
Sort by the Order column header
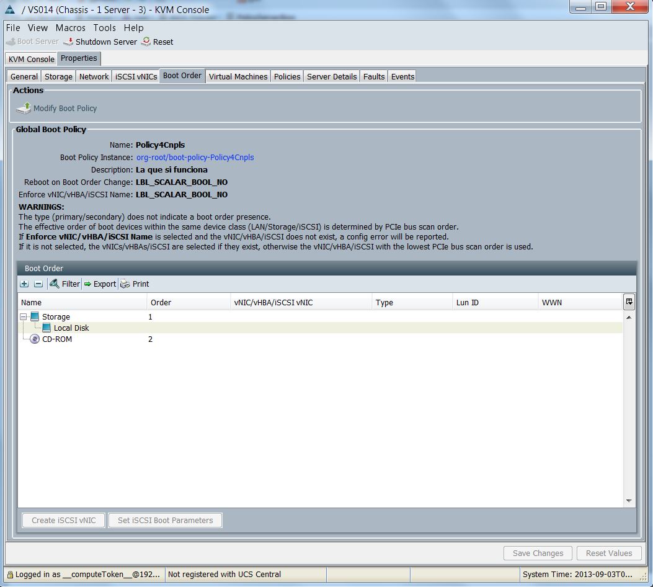pos(189,302)
